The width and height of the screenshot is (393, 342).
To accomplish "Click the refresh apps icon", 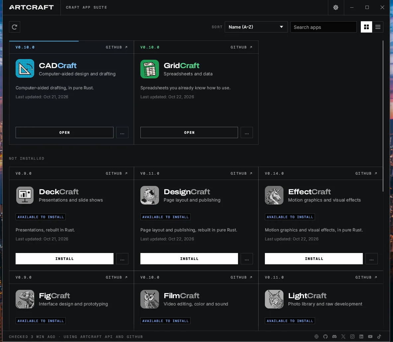I will [x=15, y=27].
